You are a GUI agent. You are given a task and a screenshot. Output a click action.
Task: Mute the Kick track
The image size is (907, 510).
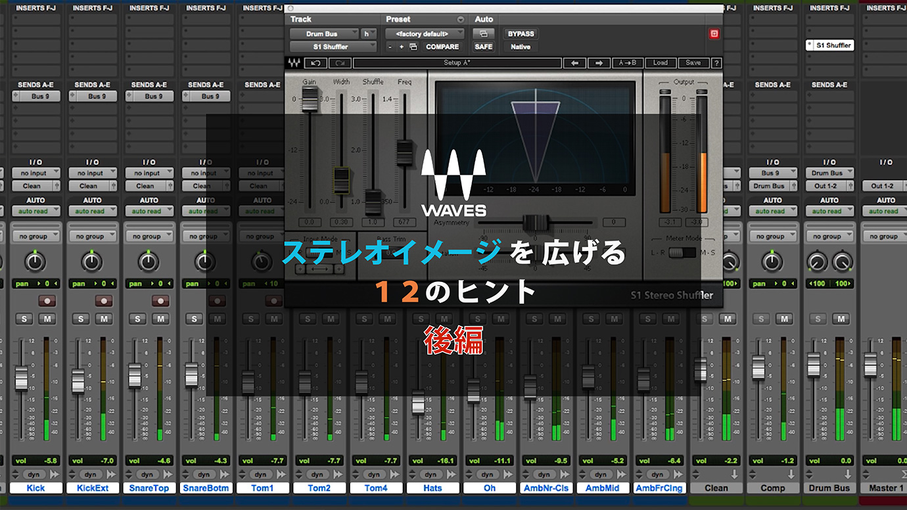click(47, 319)
